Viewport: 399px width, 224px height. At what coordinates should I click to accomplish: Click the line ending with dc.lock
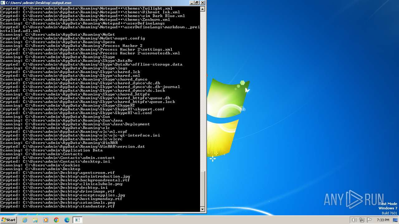[83, 91]
